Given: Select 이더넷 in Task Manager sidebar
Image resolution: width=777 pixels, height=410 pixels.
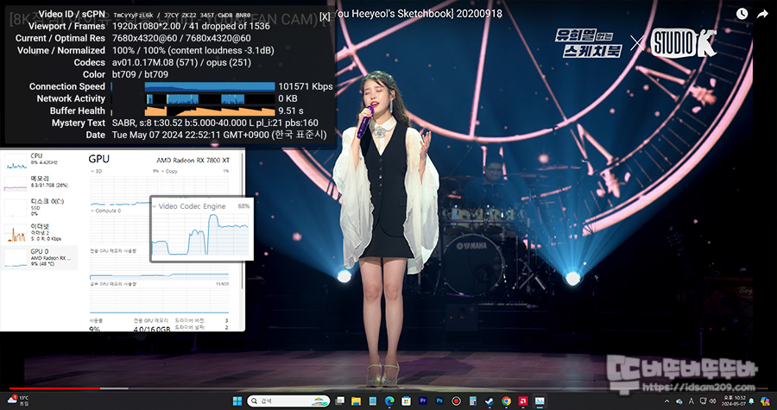Looking at the screenshot, I should pos(40,231).
